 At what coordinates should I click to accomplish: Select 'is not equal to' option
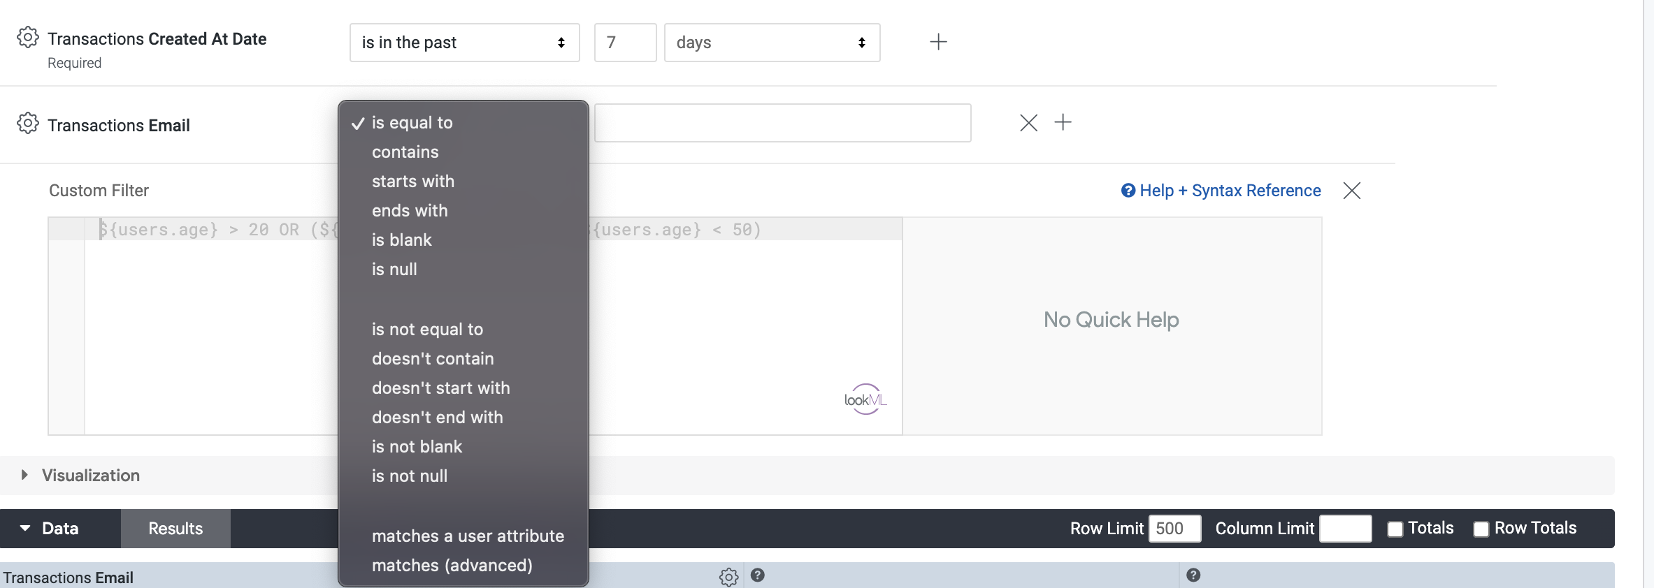[463, 329]
